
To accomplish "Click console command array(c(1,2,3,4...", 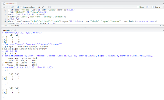I will 28,67.
